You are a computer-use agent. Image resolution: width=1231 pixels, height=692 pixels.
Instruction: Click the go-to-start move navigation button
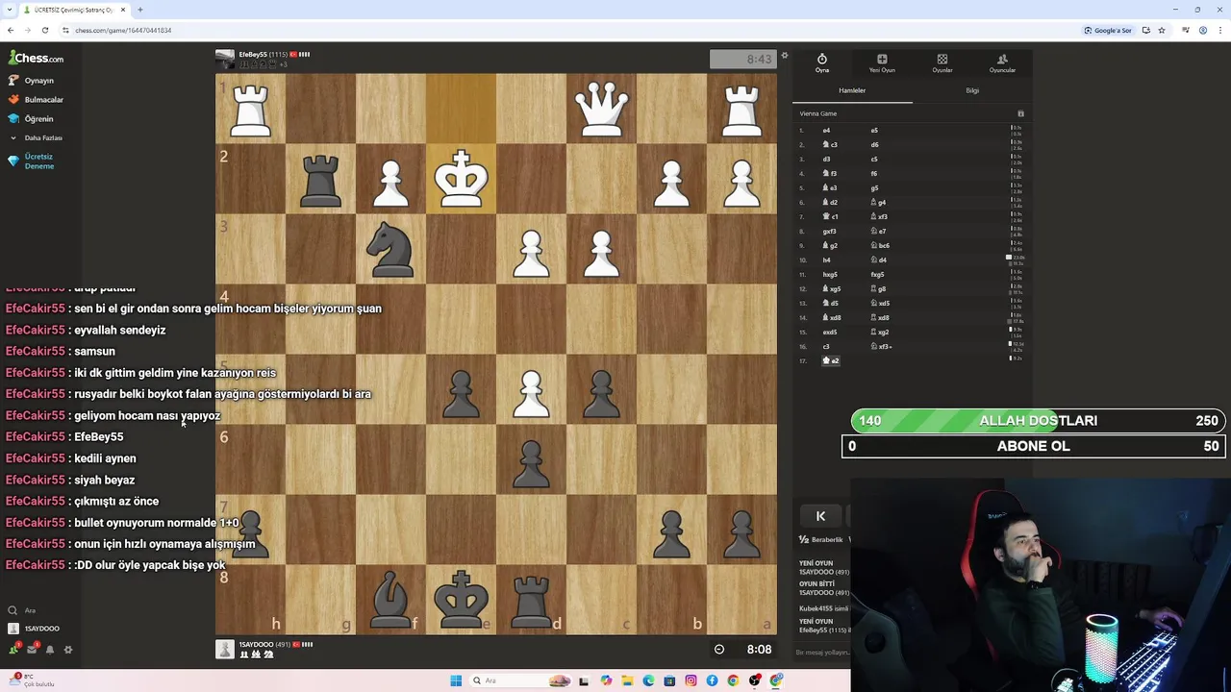click(x=820, y=516)
